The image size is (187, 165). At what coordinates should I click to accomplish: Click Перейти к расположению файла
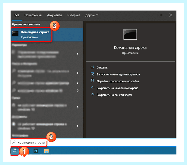118,81
